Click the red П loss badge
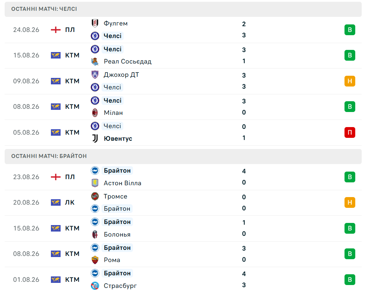 click(350, 132)
